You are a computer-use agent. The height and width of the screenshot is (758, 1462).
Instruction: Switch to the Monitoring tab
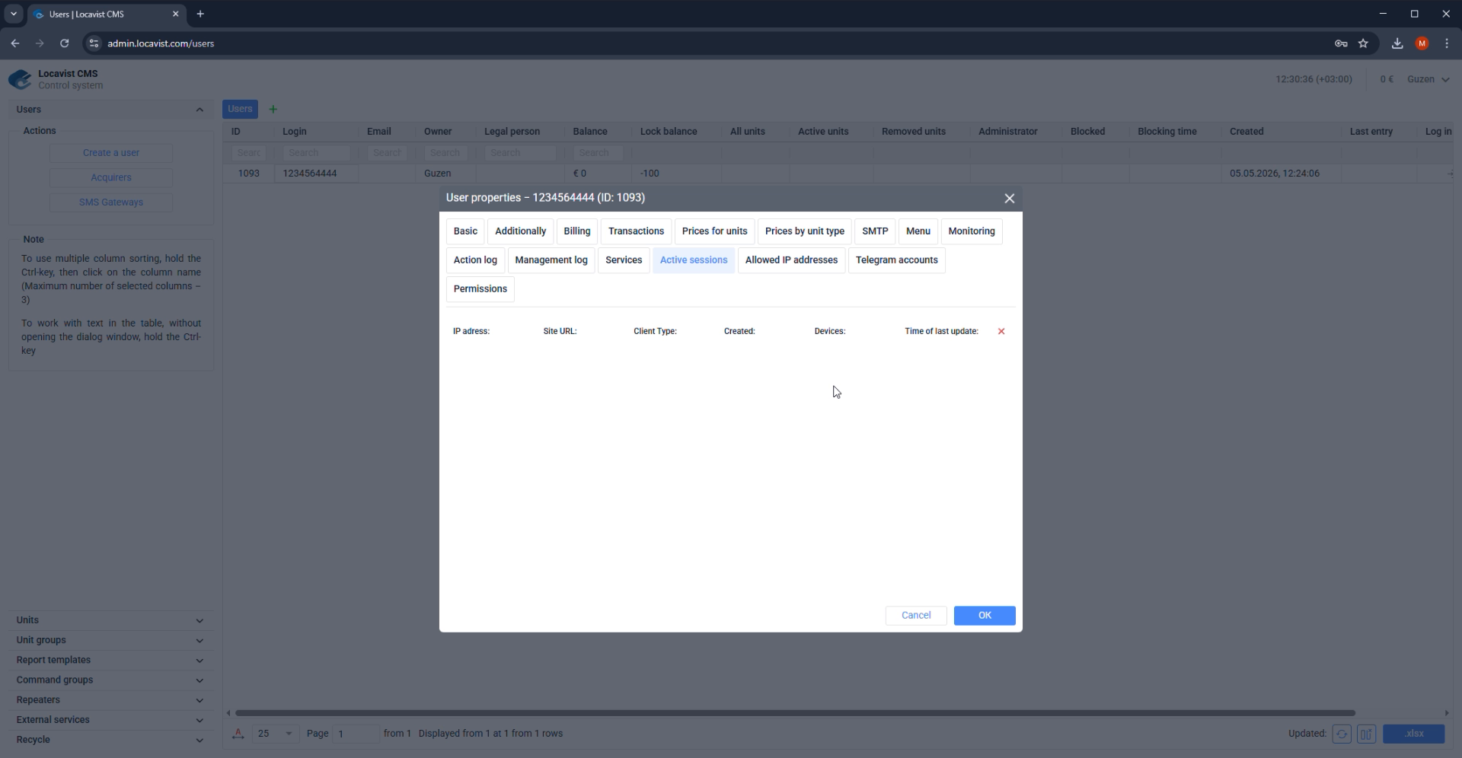coord(971,231)
